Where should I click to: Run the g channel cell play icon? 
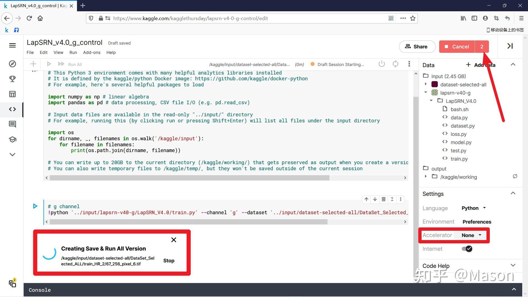35,206
